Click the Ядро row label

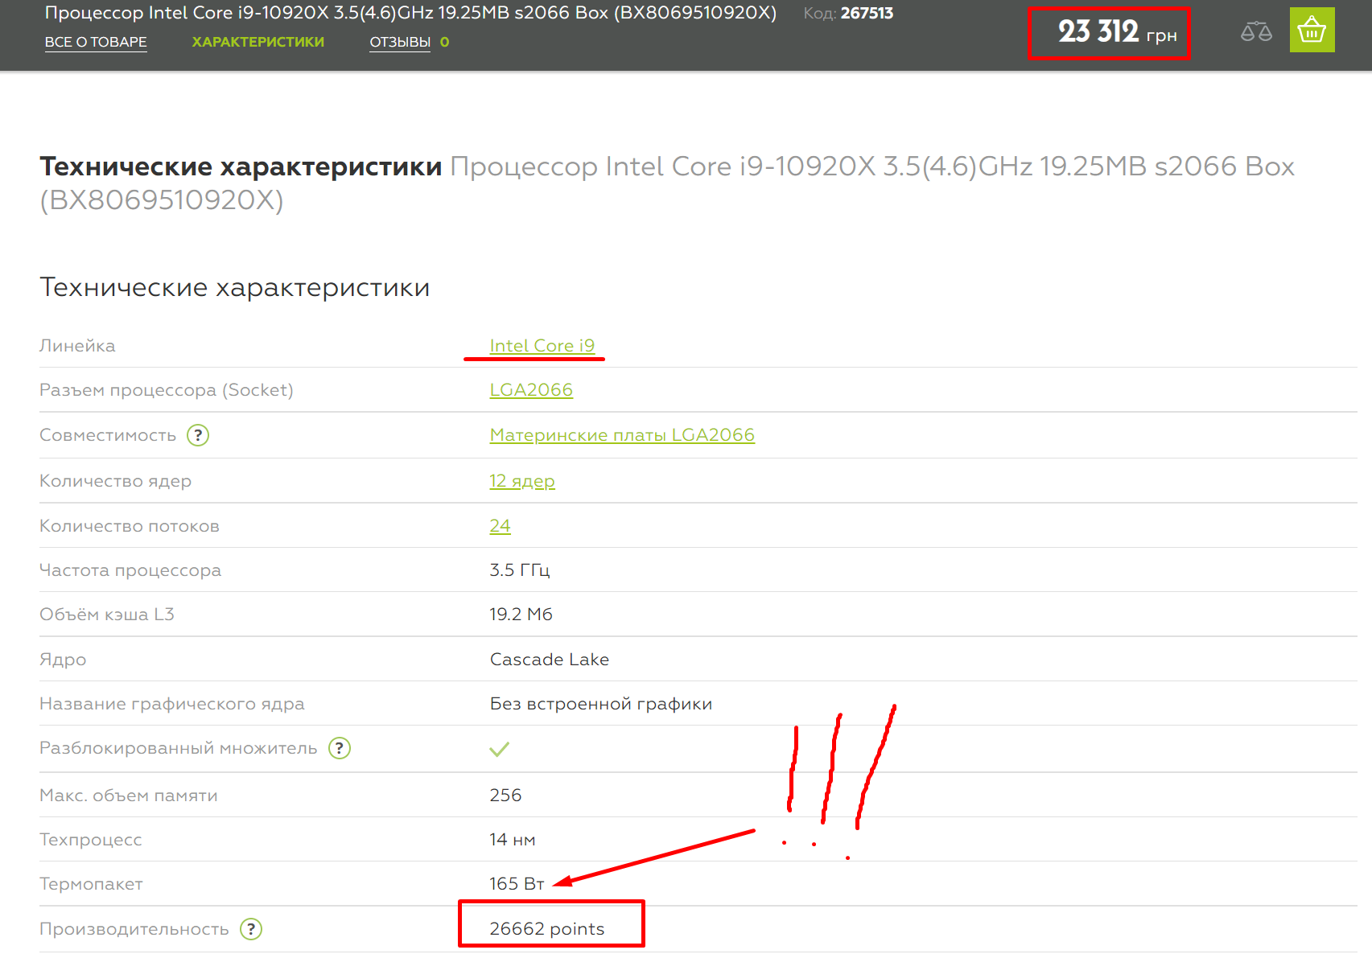tap(63, 660)
